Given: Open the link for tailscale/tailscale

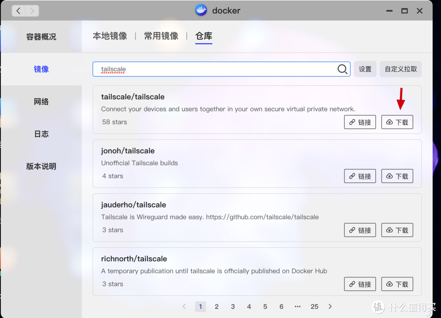Looking at the screenshot, I should 360,122.
